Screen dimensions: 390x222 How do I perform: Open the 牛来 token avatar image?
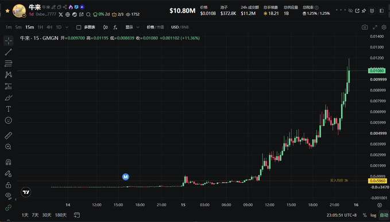[19, 11]
